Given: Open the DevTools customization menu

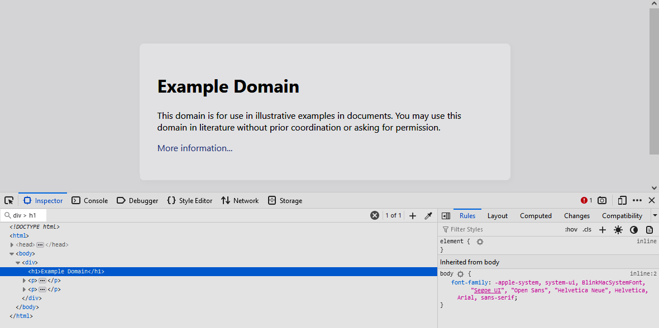Looking at the screenshot, I should [637, 200].
